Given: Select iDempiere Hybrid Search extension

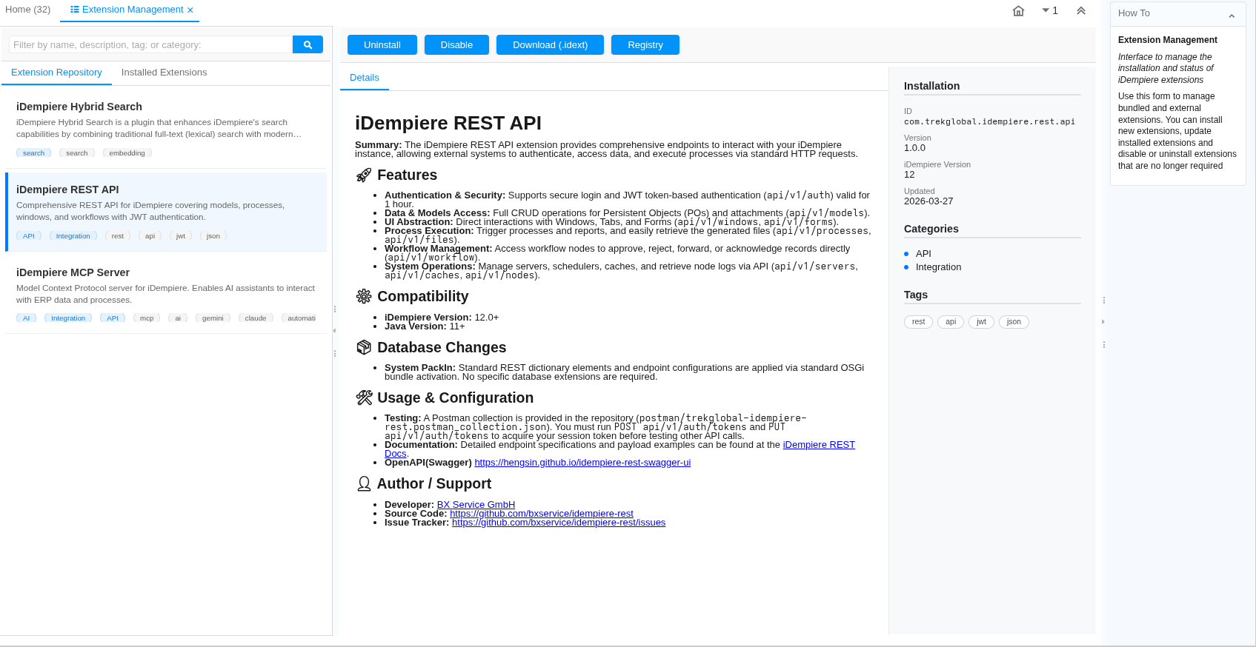Looking at the screenshot, I should click(166, 127).
